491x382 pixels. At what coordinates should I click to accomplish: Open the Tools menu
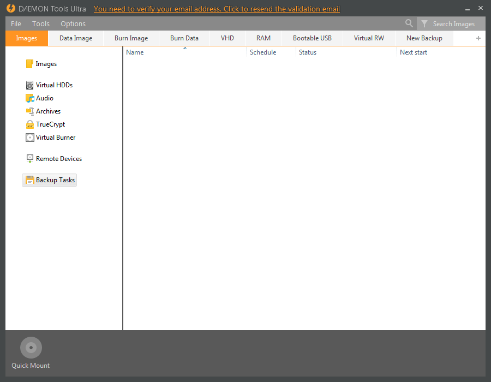point(40,23)
